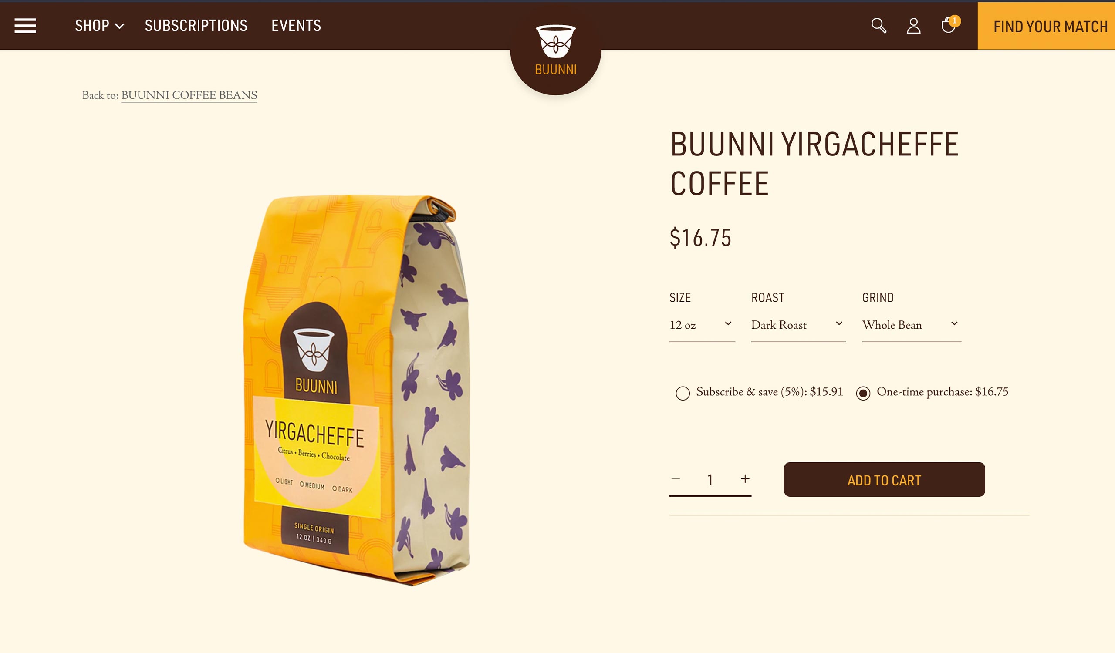This screenshot has width=1115, height=653.
Task: Open the Grind dropdown showing Whole Bean
Action: pyautogui.click(x=912, y=325)
